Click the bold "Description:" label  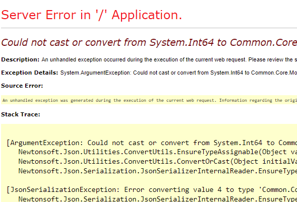click(x=20, y=59)
